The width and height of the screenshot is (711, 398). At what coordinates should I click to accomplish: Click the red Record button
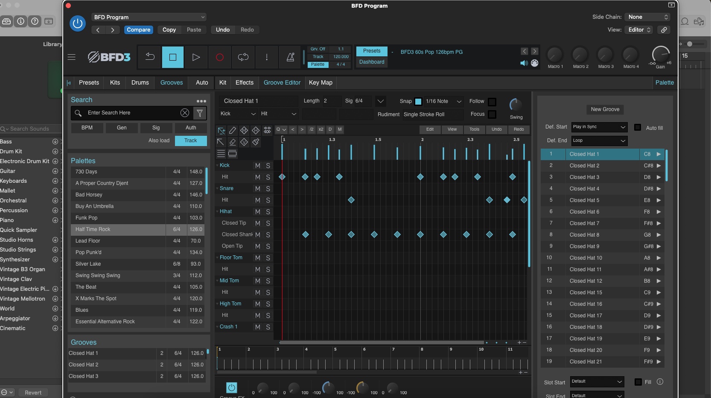click(219, 57)
